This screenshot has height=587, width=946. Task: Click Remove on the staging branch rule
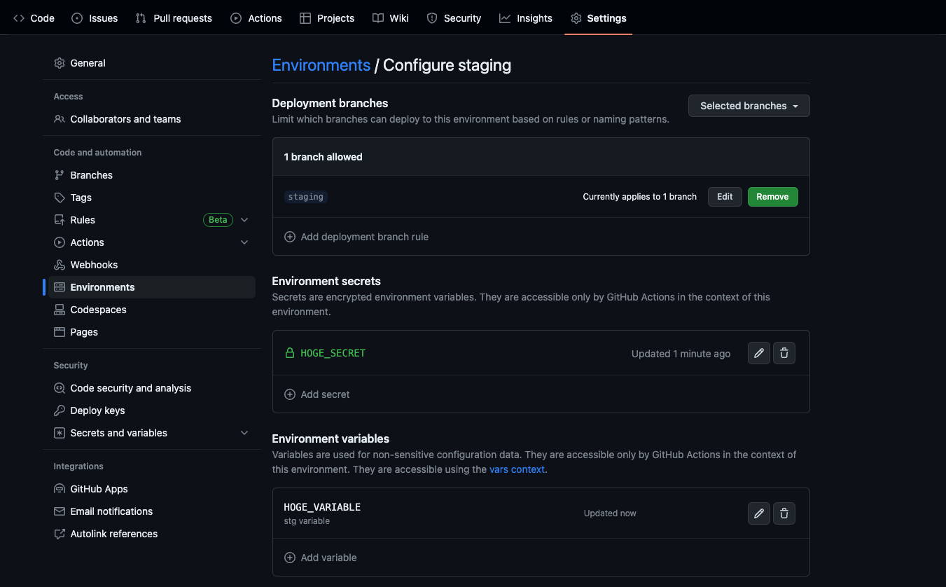[x=772, y=196]
